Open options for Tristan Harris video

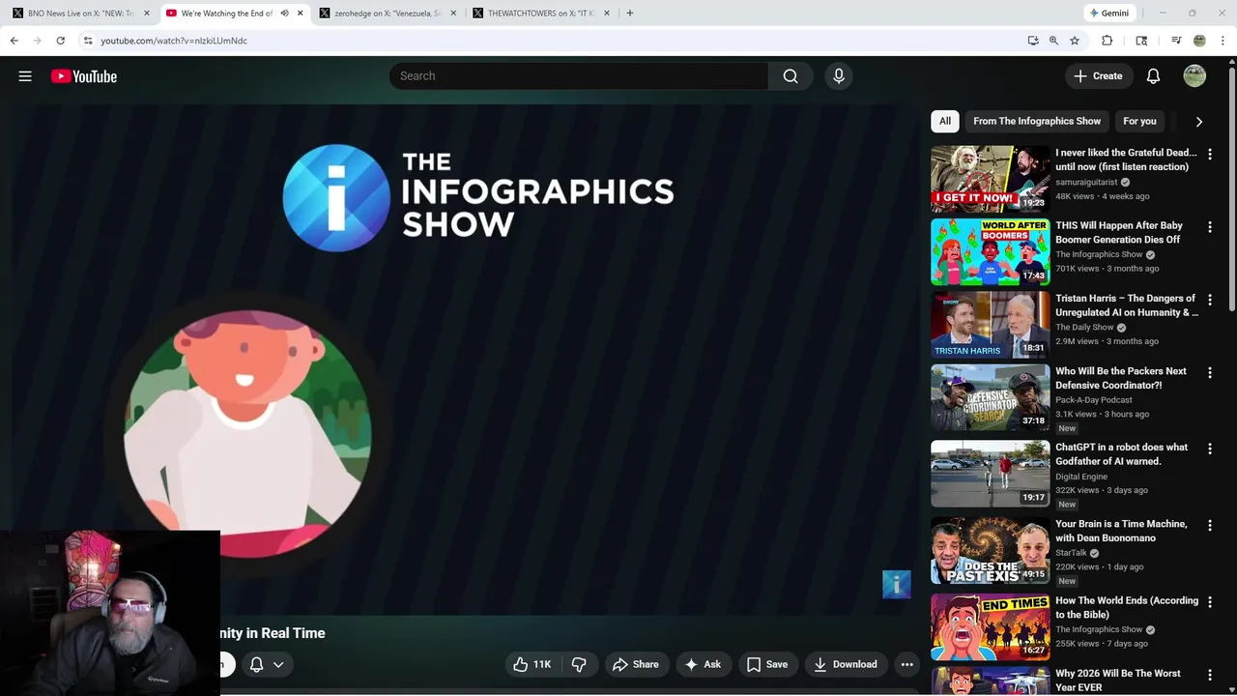pos(1210,300)
